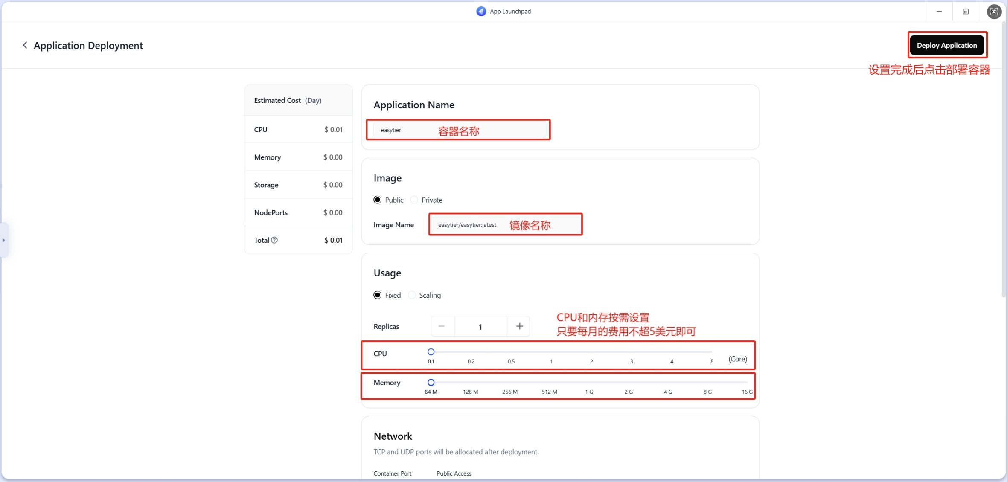Click the plus button for Replicas
The height and width of the screenshot is (482, 1007).
[519, 326]
